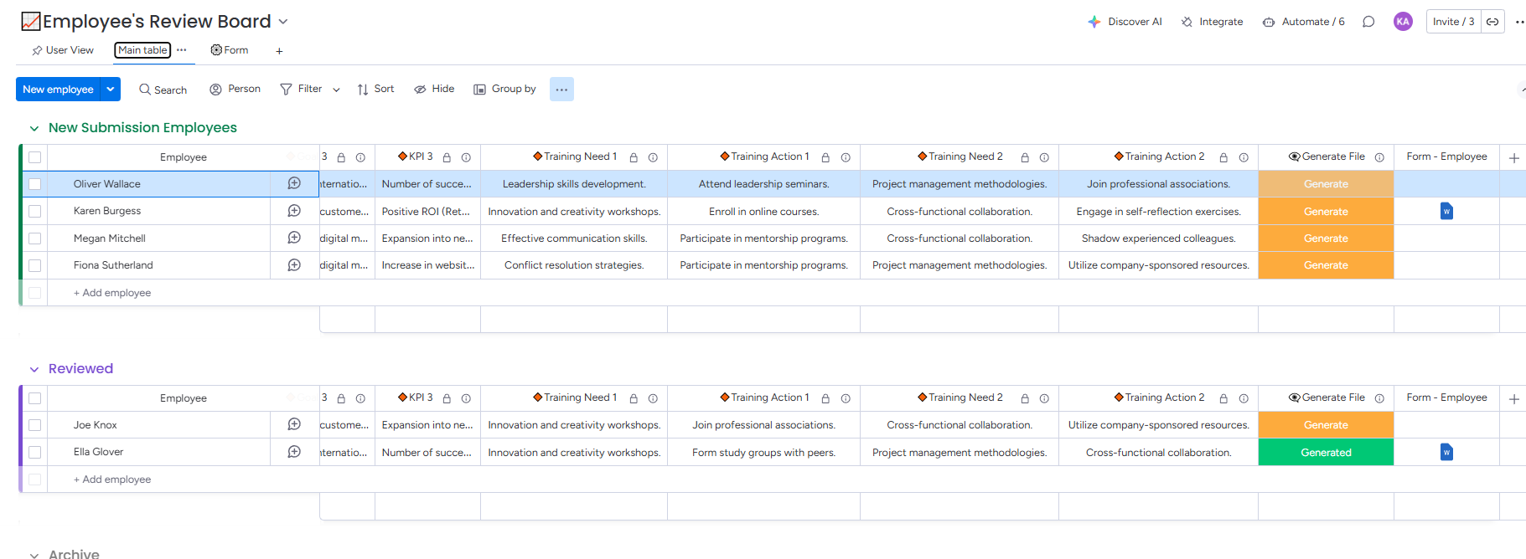Open conversation icon for Ella Glover
Image resolution: width=1526 pixels, height=559 pixels.
click(x=294, y=452)
